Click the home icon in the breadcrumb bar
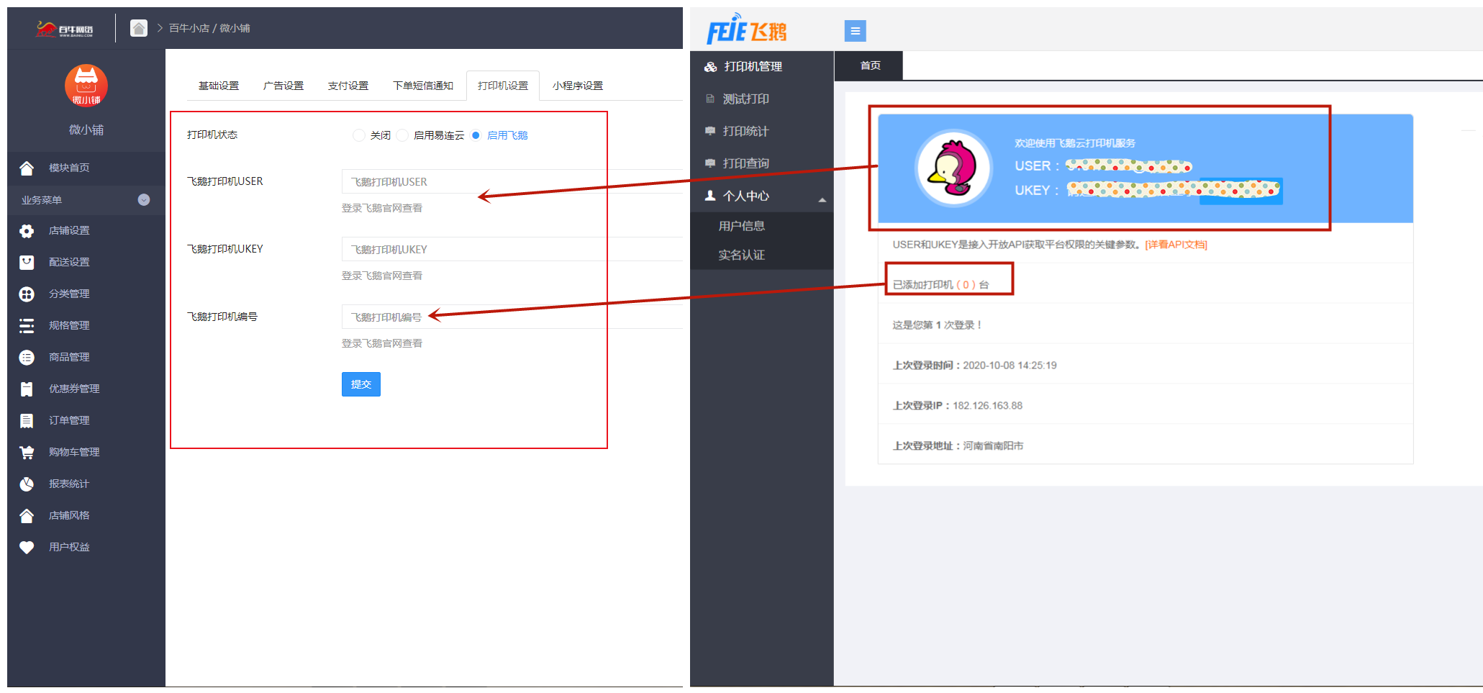Viewport: 1483px width, 693px height. (139, 28)
